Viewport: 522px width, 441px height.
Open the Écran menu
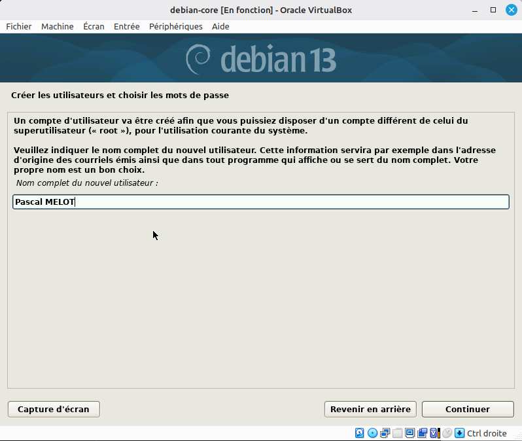pos(94,26)
